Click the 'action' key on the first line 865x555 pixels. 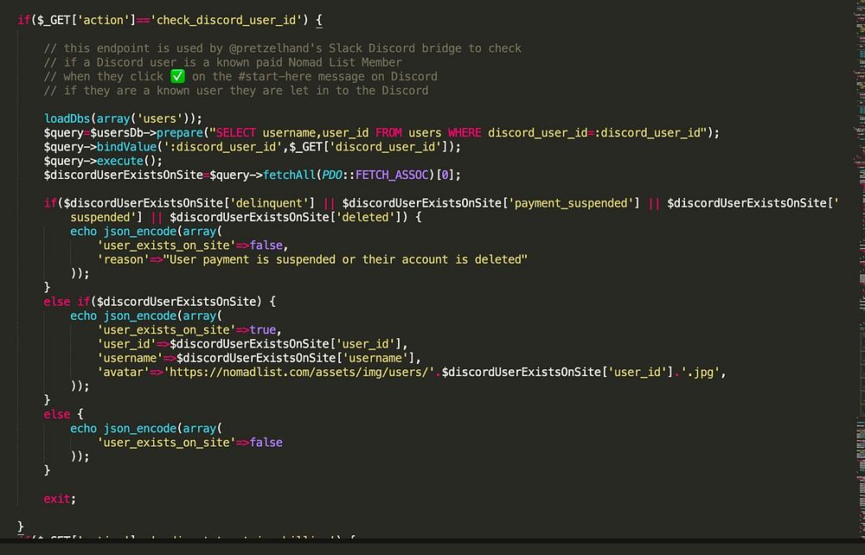[106, 21]
